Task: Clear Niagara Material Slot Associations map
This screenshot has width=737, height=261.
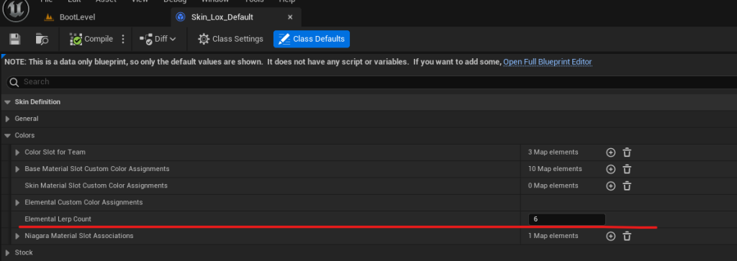Action: pyautogui.click(x=627, y=236)
